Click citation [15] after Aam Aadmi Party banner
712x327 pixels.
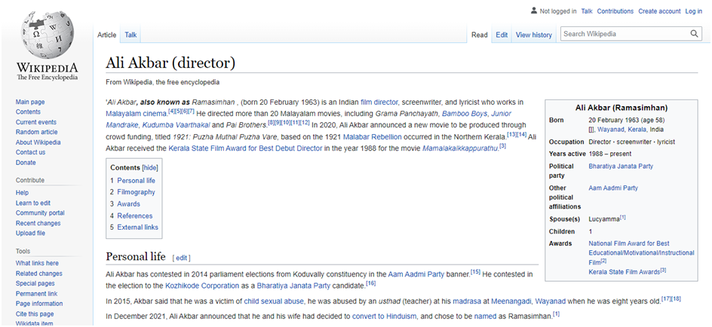tap(475, 272)
